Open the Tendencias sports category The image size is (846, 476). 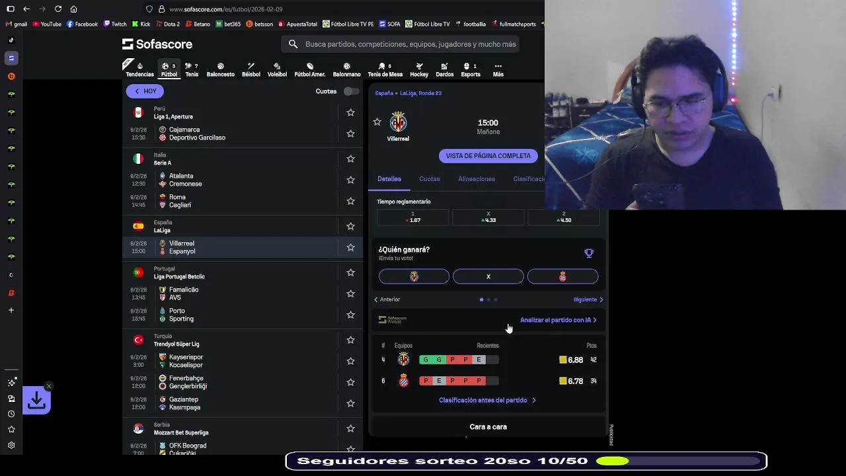coord(139,69)
